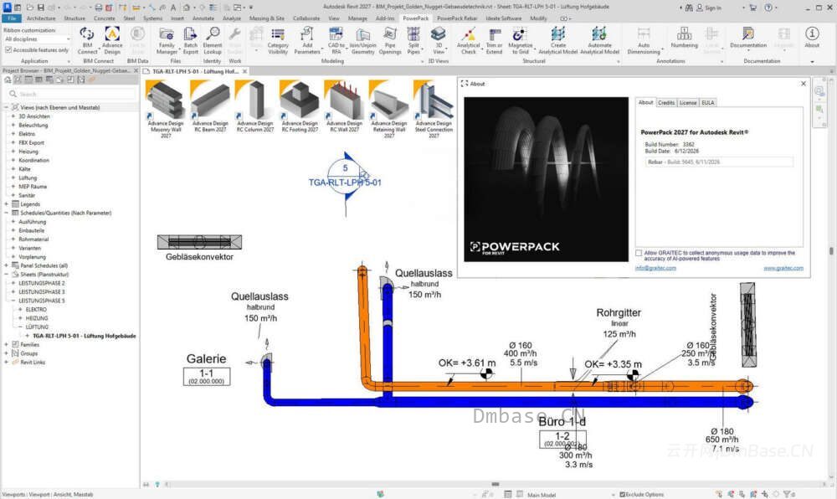
Task: Open Advance Design from the ribbon
Action: pos(112,40)
